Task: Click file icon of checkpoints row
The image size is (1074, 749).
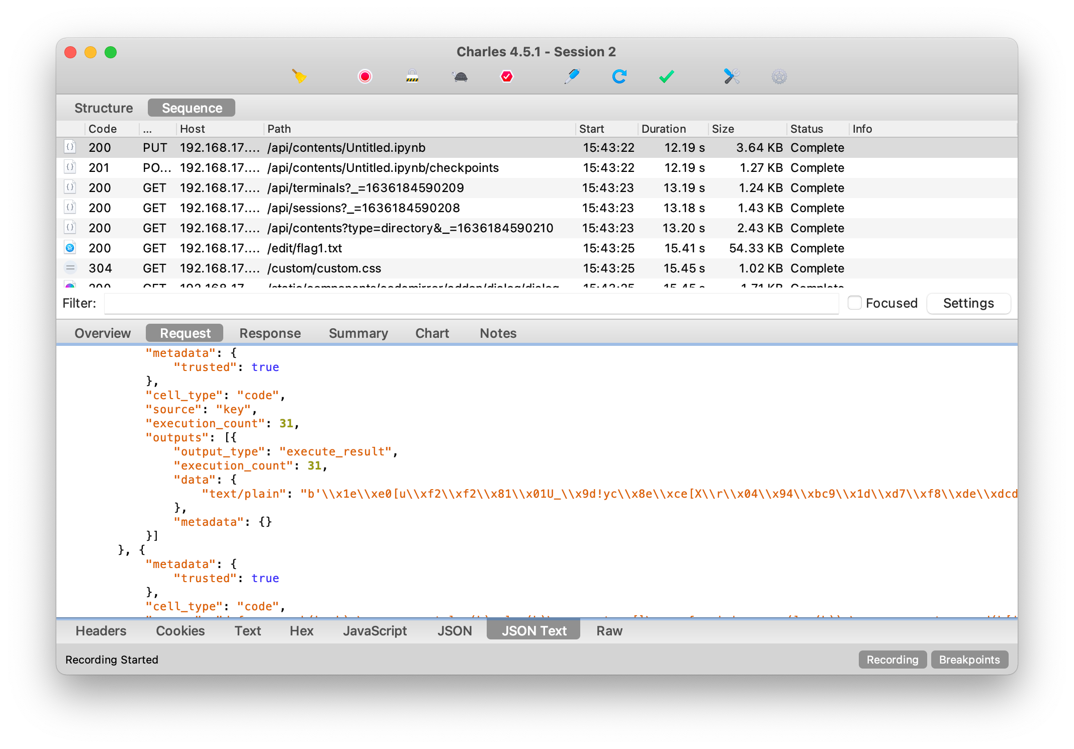Action: (70, 167)
